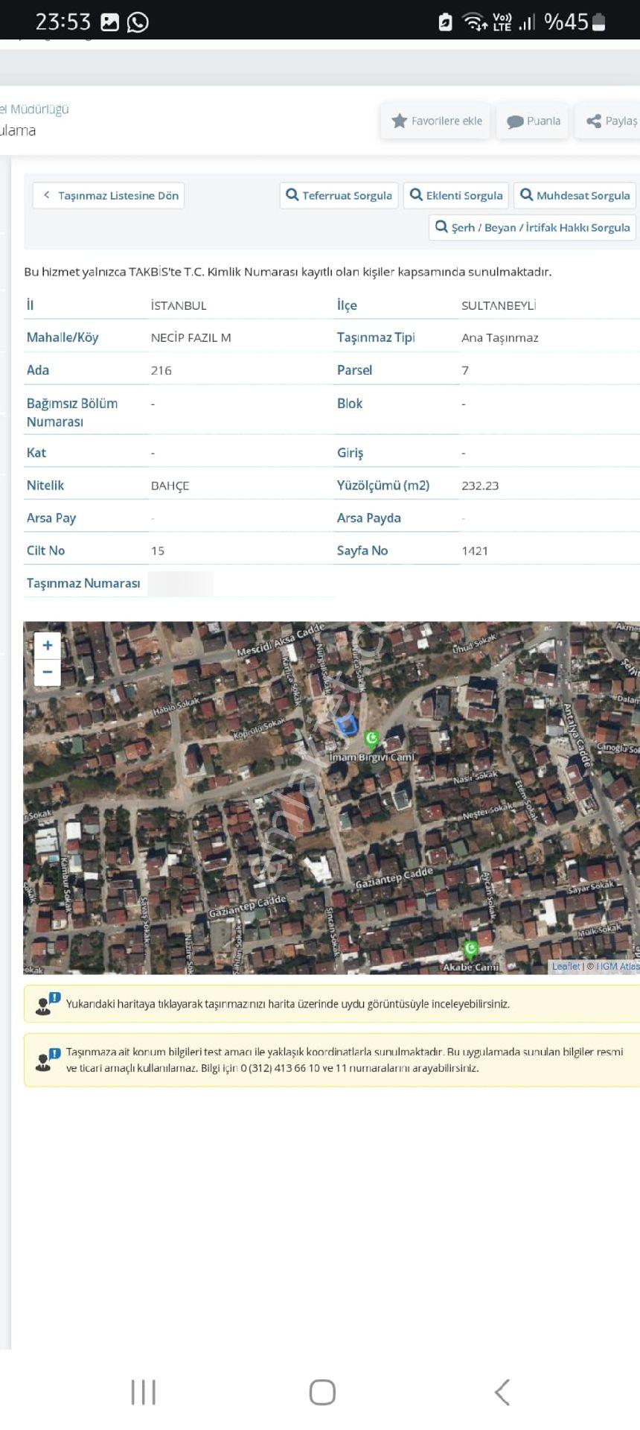Screen dimensions: 640x1430
Task: Select the Ana Taşınmaz value
Action: (500, 337)
